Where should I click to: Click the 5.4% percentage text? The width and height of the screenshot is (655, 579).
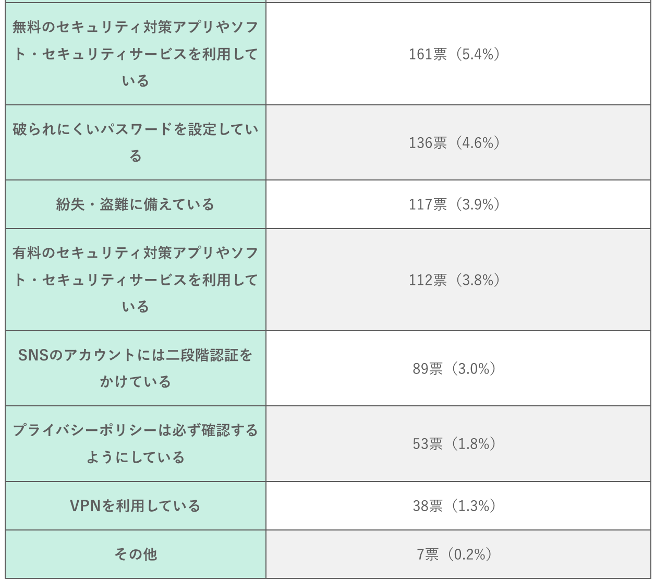click(x=478, y=54)
